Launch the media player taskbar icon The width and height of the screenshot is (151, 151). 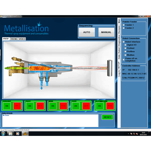[18, 134]
